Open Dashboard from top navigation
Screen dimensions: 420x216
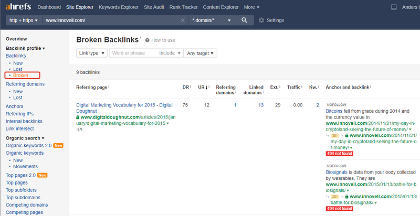[49, 7]
